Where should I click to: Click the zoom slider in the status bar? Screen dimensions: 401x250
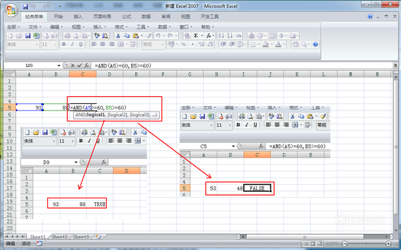366,244
